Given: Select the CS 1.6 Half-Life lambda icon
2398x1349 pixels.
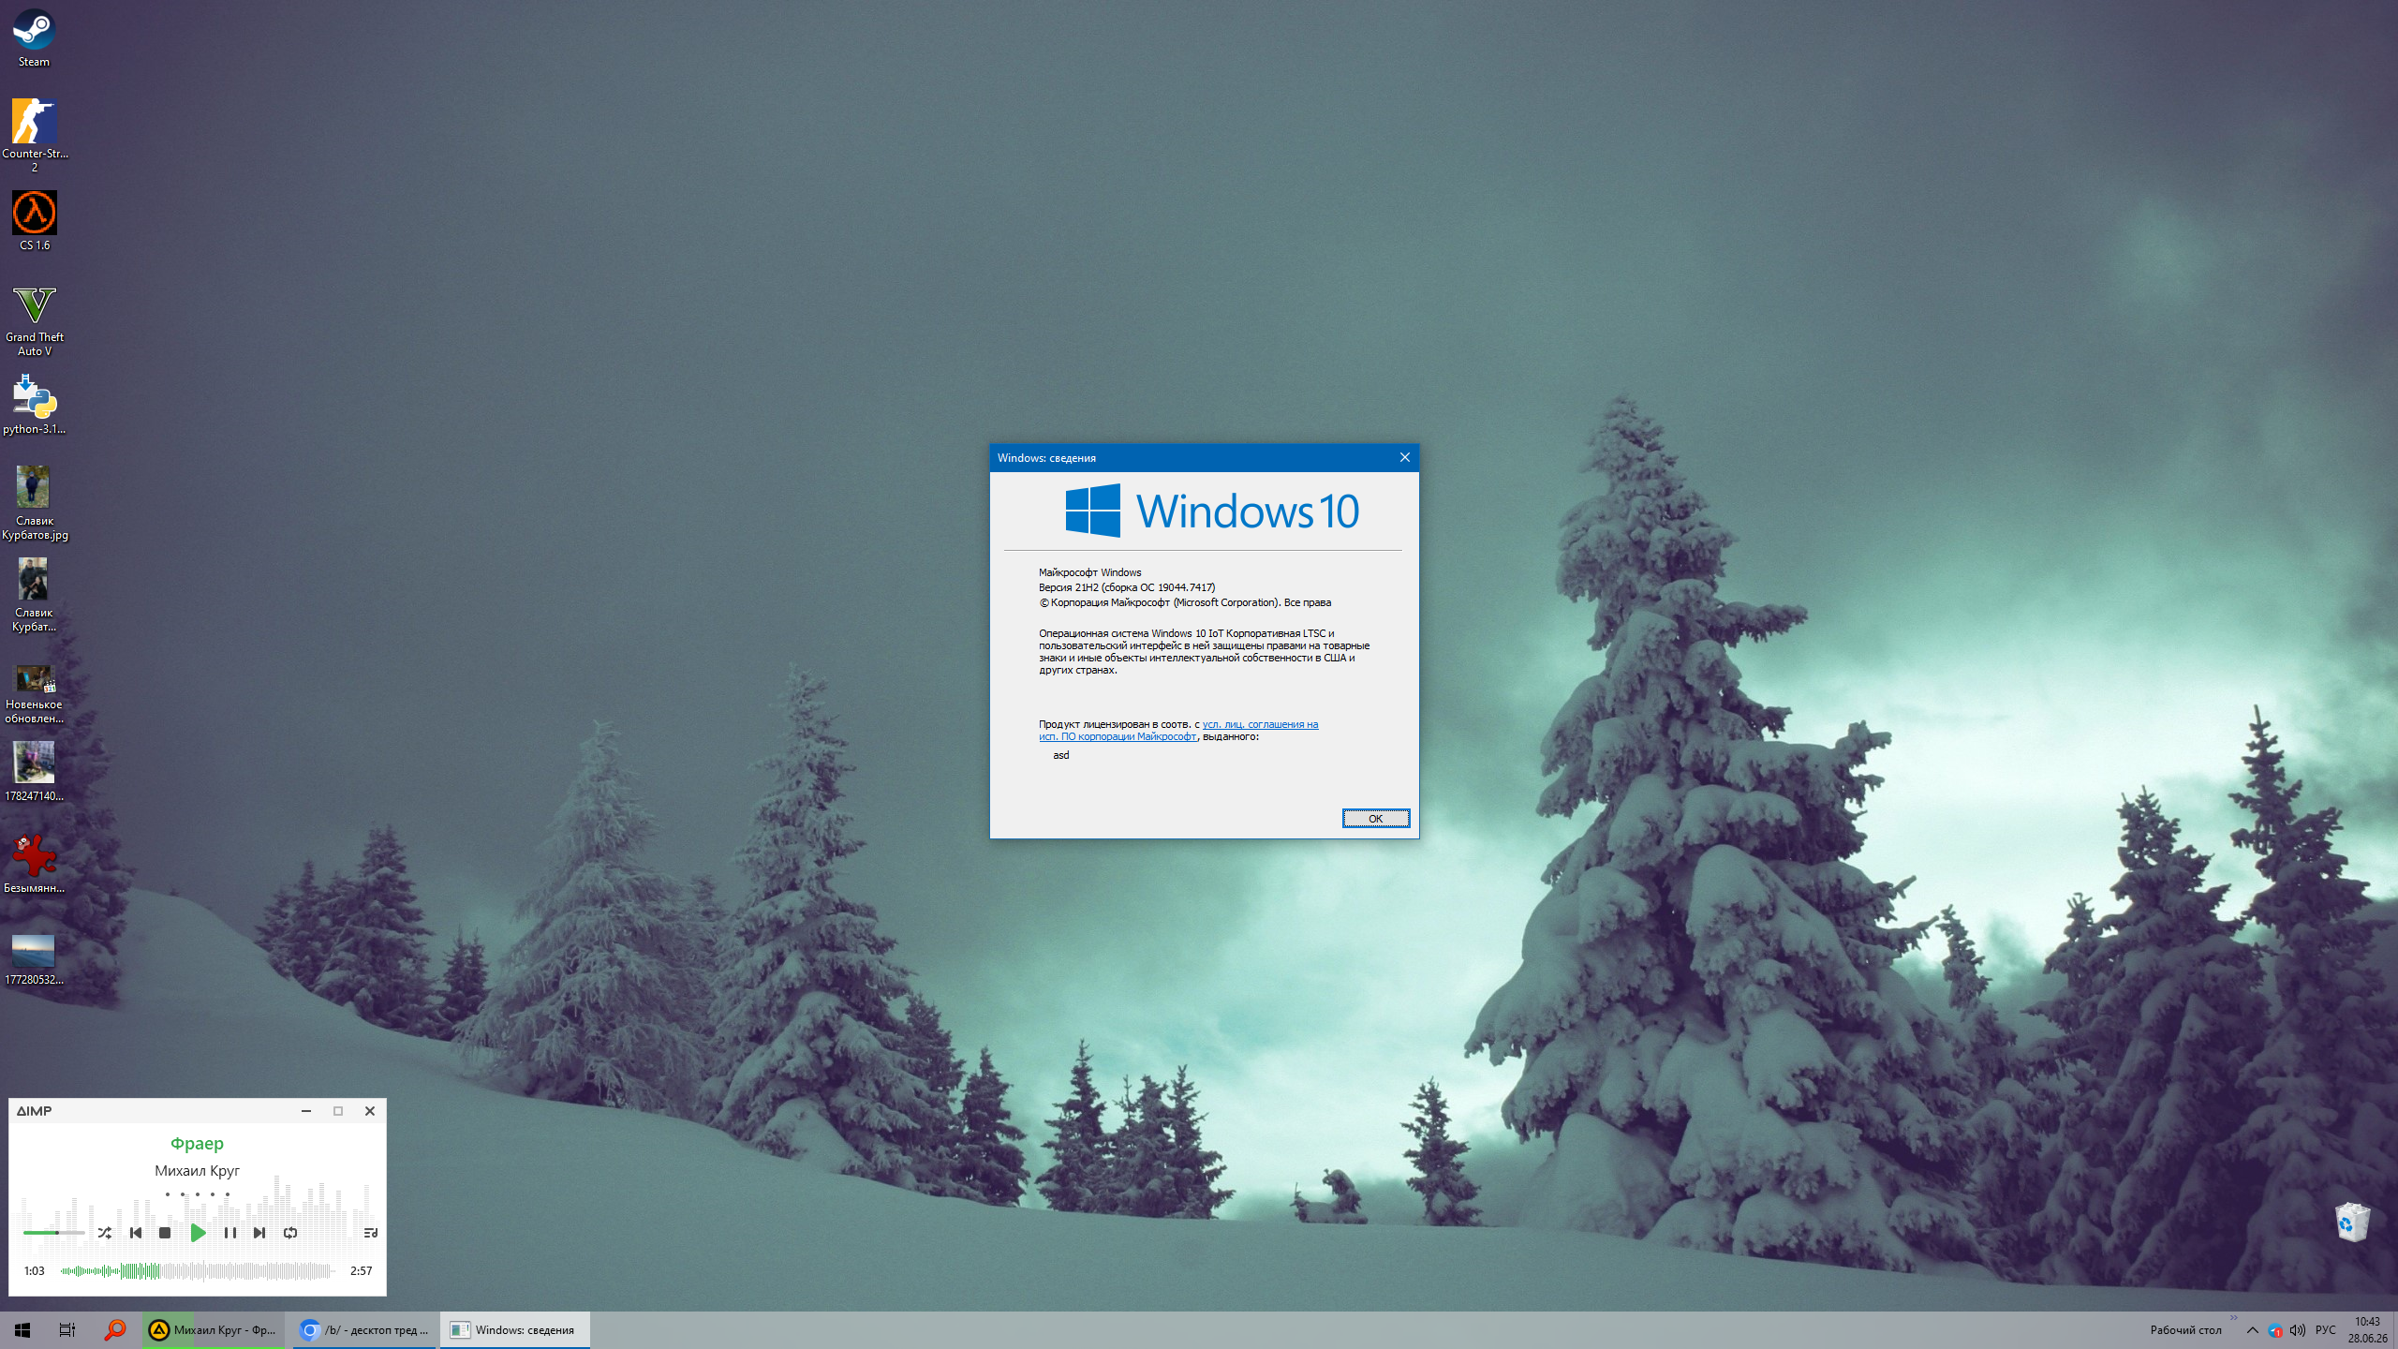Looking at the screenshot, I should 35,221.
